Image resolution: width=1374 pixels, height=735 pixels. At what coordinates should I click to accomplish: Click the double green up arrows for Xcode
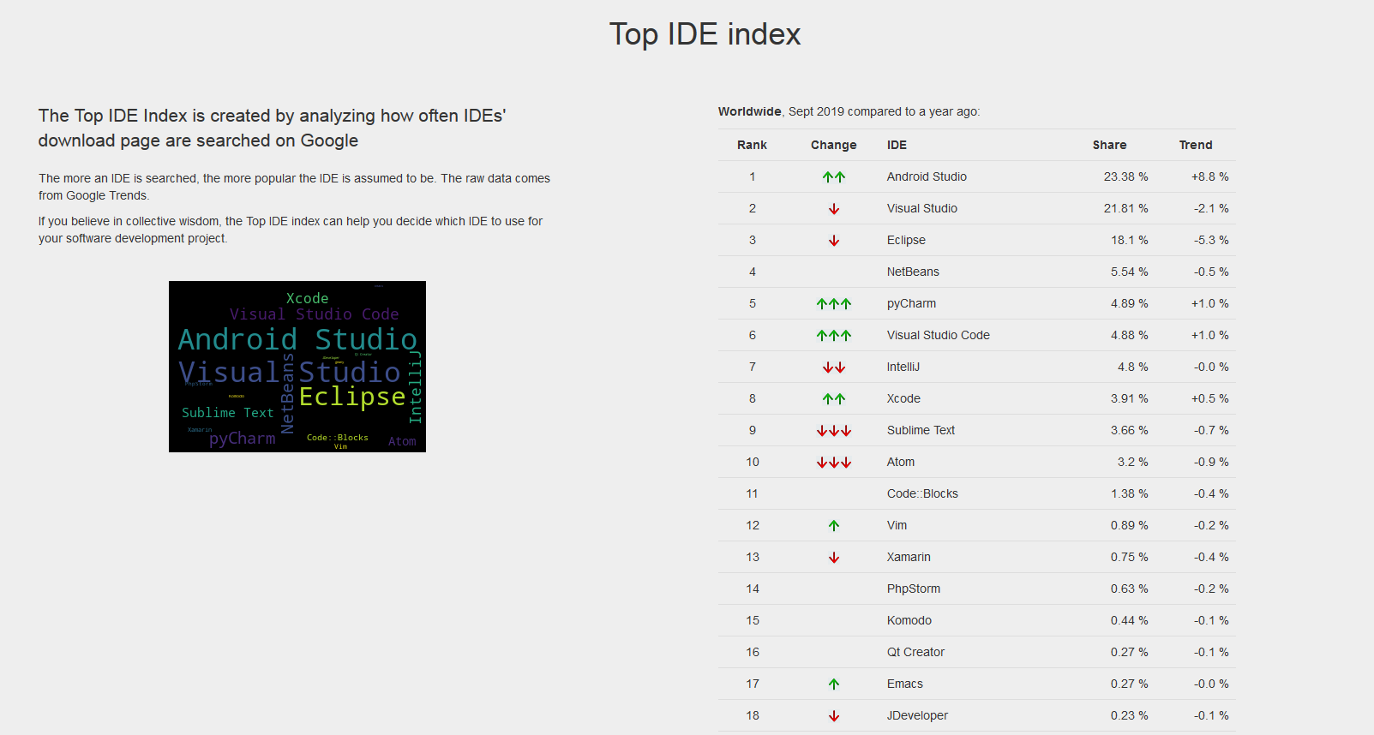pyautogui.click(x=834, y=399)
